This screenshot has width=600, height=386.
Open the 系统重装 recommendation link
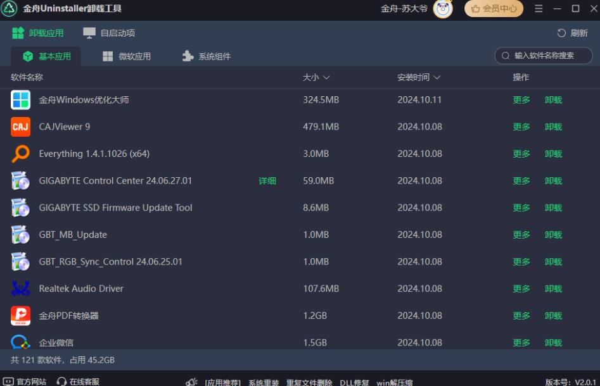[x=264, y=383]
